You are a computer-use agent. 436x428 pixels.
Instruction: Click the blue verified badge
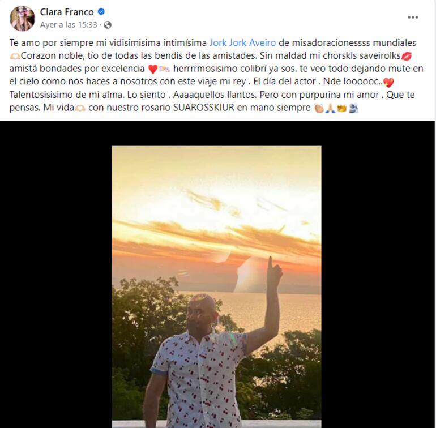(101, 12)
